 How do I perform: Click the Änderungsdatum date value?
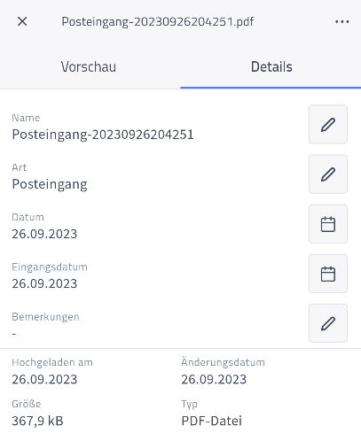(214, 379)
